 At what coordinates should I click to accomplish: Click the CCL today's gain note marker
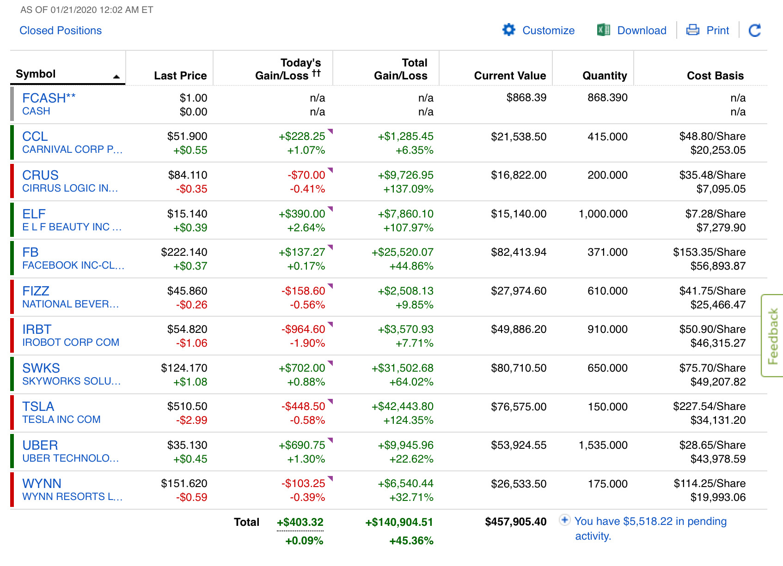coord(330,132)
